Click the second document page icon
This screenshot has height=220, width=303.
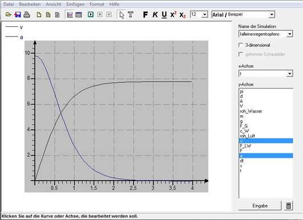(x=48, y=15)
